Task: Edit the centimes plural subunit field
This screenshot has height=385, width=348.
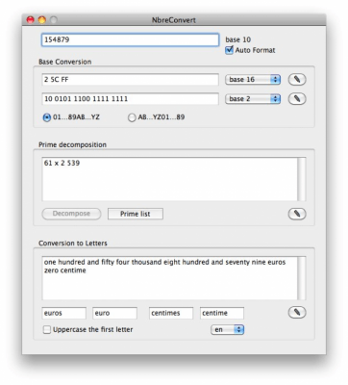Action: 171,313
